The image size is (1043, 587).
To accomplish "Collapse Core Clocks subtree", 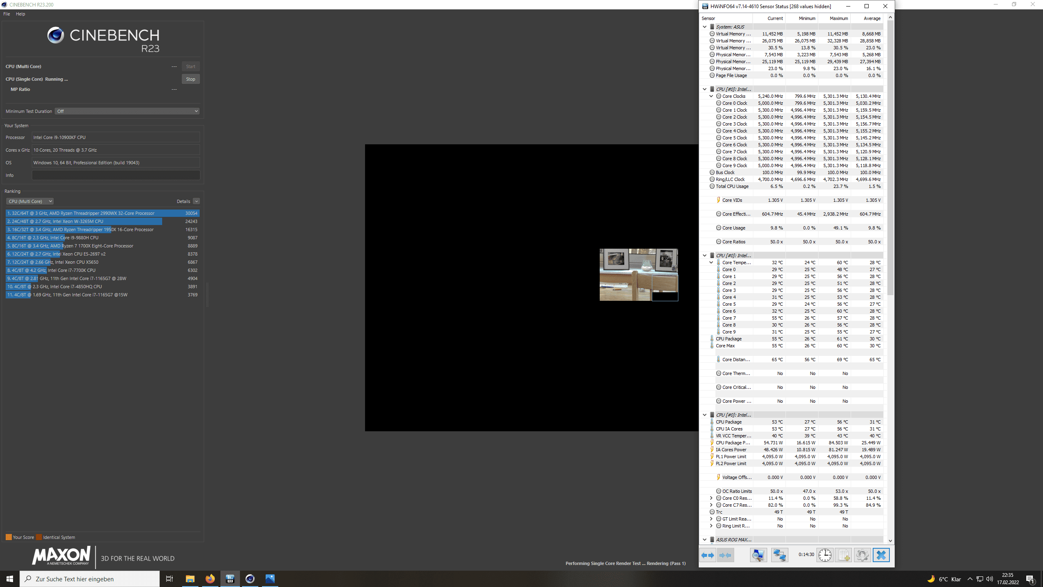I will 711,96.
